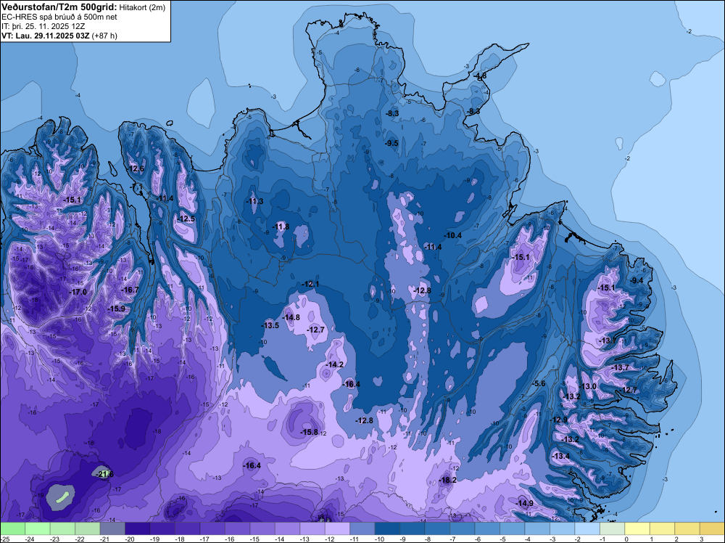Click the -7.1 temperature value

(x=137, y=187)
